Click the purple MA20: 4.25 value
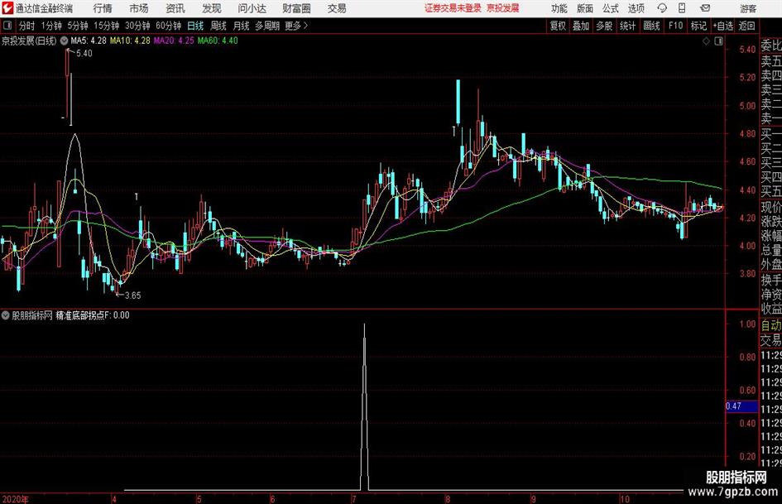 174,41
